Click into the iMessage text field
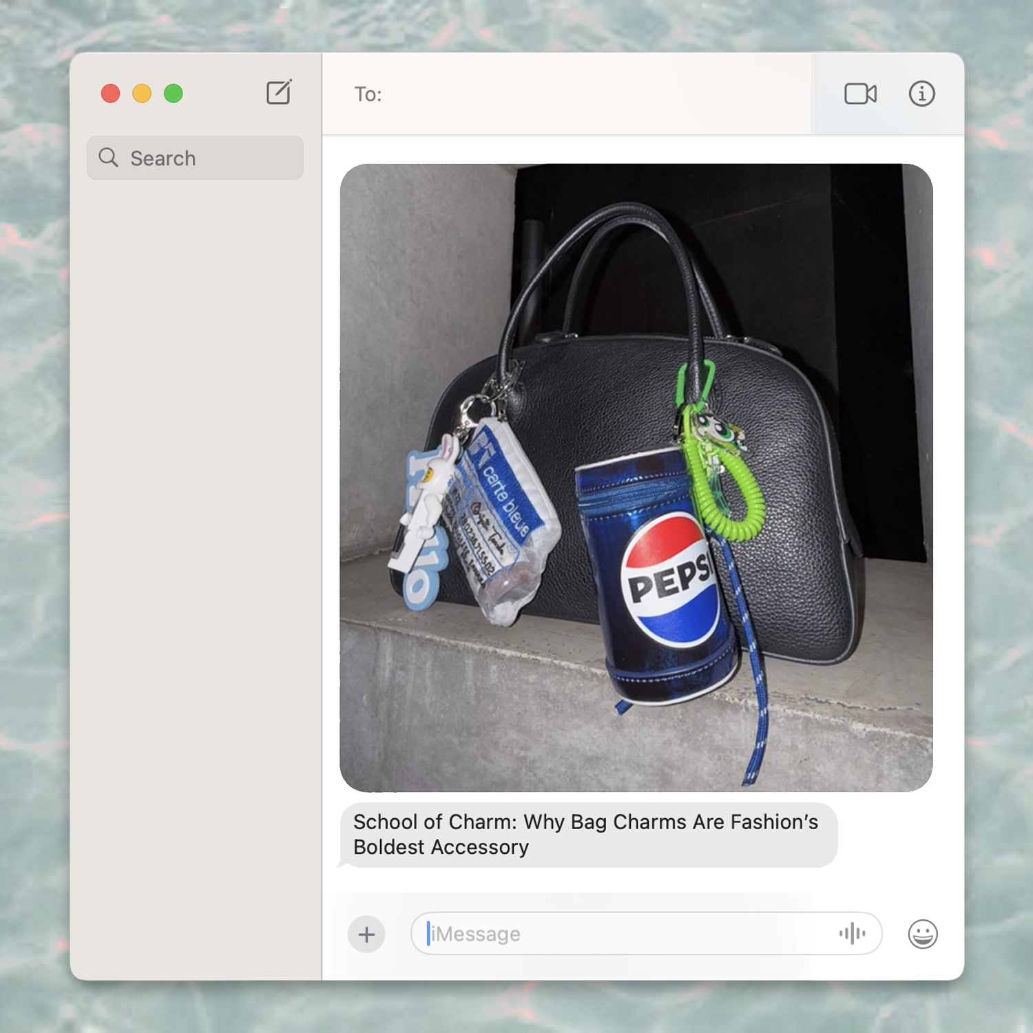This screenshot has height=1033, width=1033. (x=646, y=934)
